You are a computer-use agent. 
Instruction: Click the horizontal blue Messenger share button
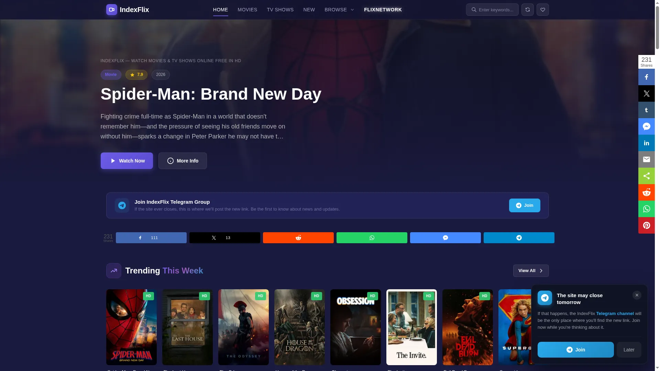(x=445, y=238)
